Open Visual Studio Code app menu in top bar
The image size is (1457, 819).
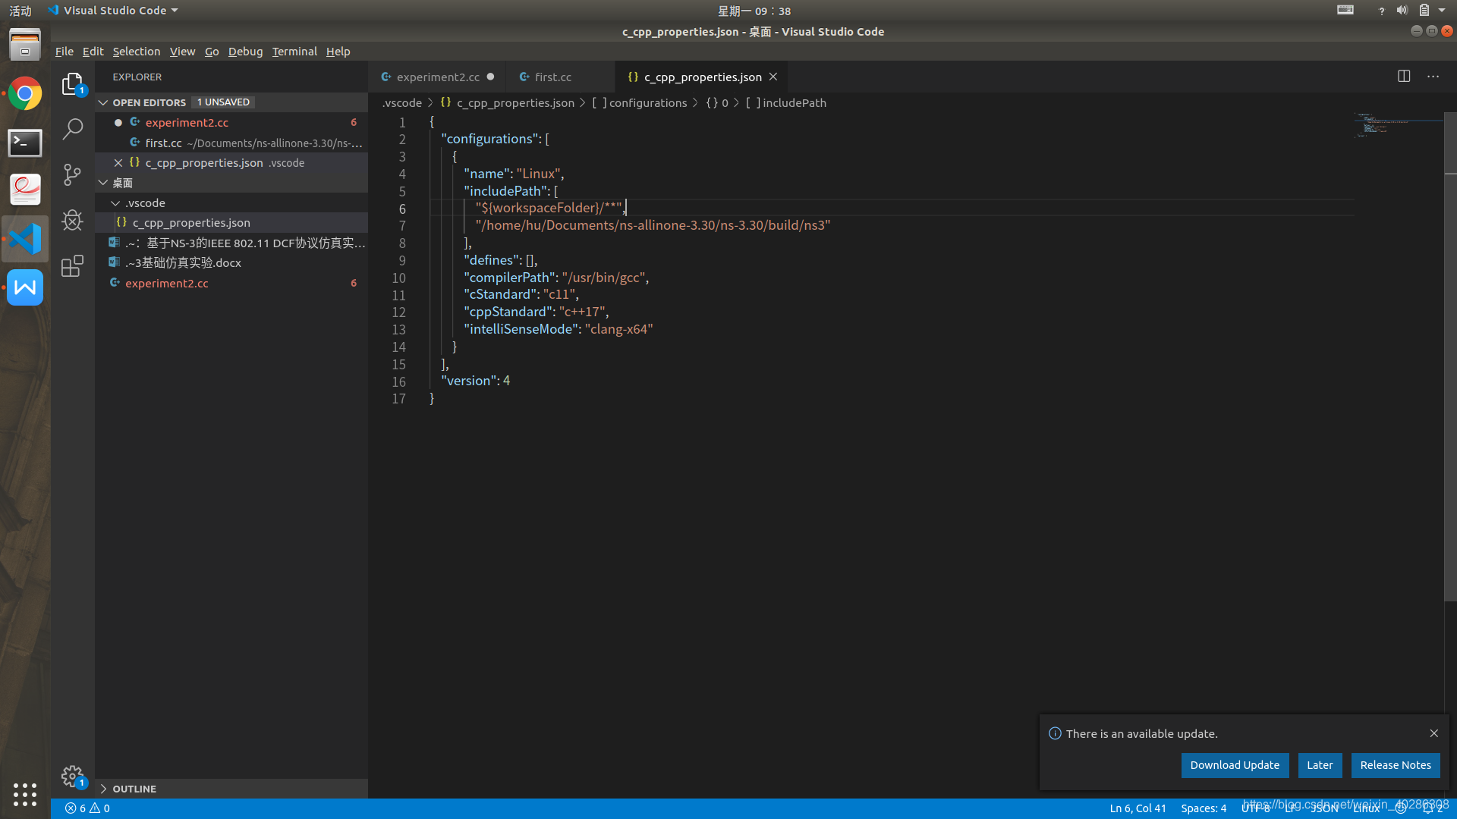(112, 11)
